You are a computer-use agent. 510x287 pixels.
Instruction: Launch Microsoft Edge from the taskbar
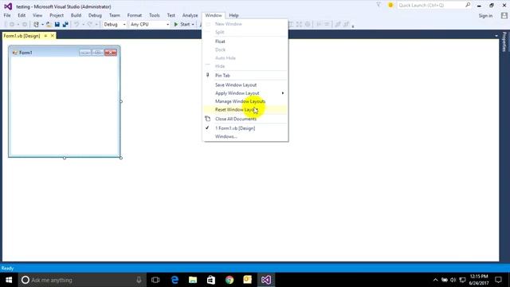tap(175, 280)
